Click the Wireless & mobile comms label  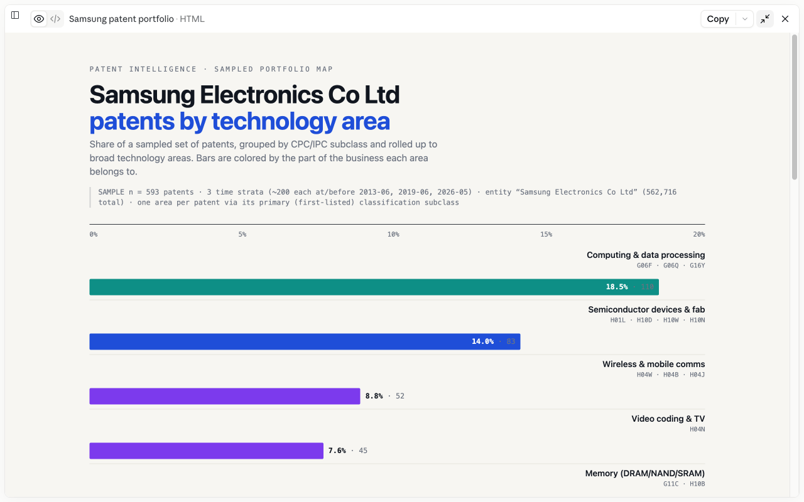pos(653,364)
